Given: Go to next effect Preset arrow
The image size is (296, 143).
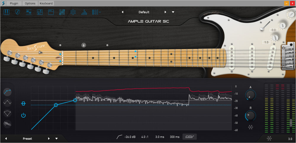Looking at the screenshot, I should click(49, 139).
